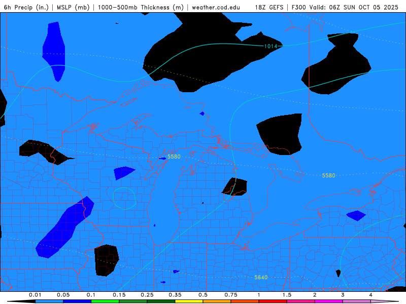Click '1000-500mb Thickness (m)' header text
Viewport: 406px width, 304px height.
point(141,7)
